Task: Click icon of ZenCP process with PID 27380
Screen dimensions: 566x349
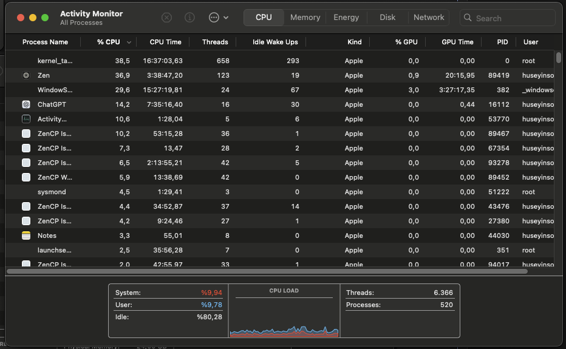Action: pyautogui.click(x=26, y=221)
